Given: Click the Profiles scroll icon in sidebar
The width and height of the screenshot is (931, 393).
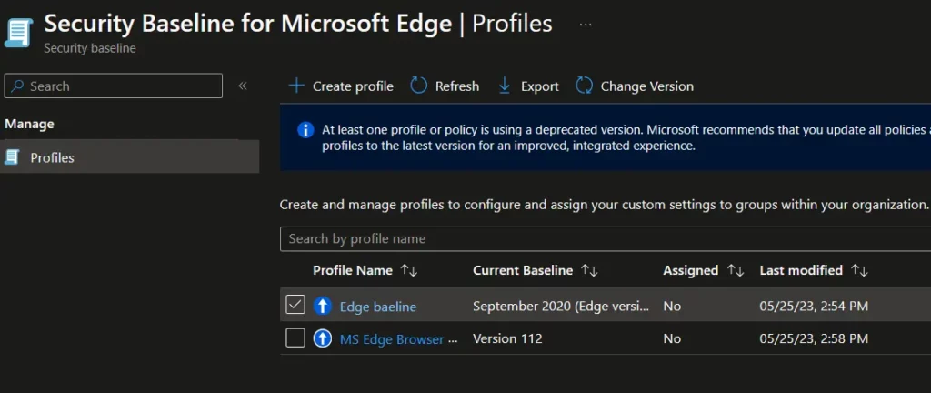Looking at the screenshot, I should click(x=12, y=157).
